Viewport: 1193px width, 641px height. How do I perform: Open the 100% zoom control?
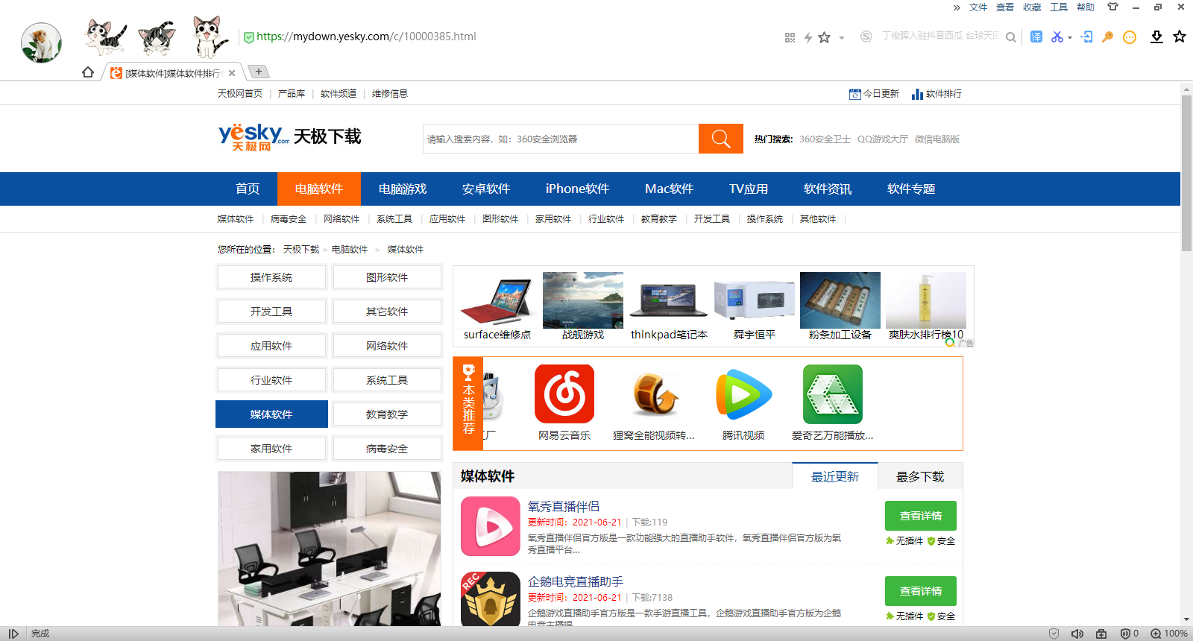click(x=1169, y=634)
